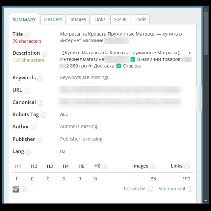Click the help icon next to H6
The height and width of the screenshot is (211, 211).
coord(105,166)
